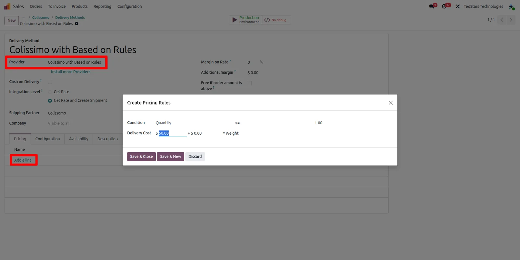520x260 pixels.
Task: Toggle the Cash on Delivery checkbox
Action: point(50,82)
